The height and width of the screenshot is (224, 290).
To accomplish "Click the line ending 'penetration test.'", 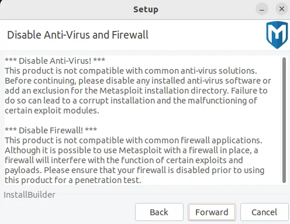I will point(73,180).
